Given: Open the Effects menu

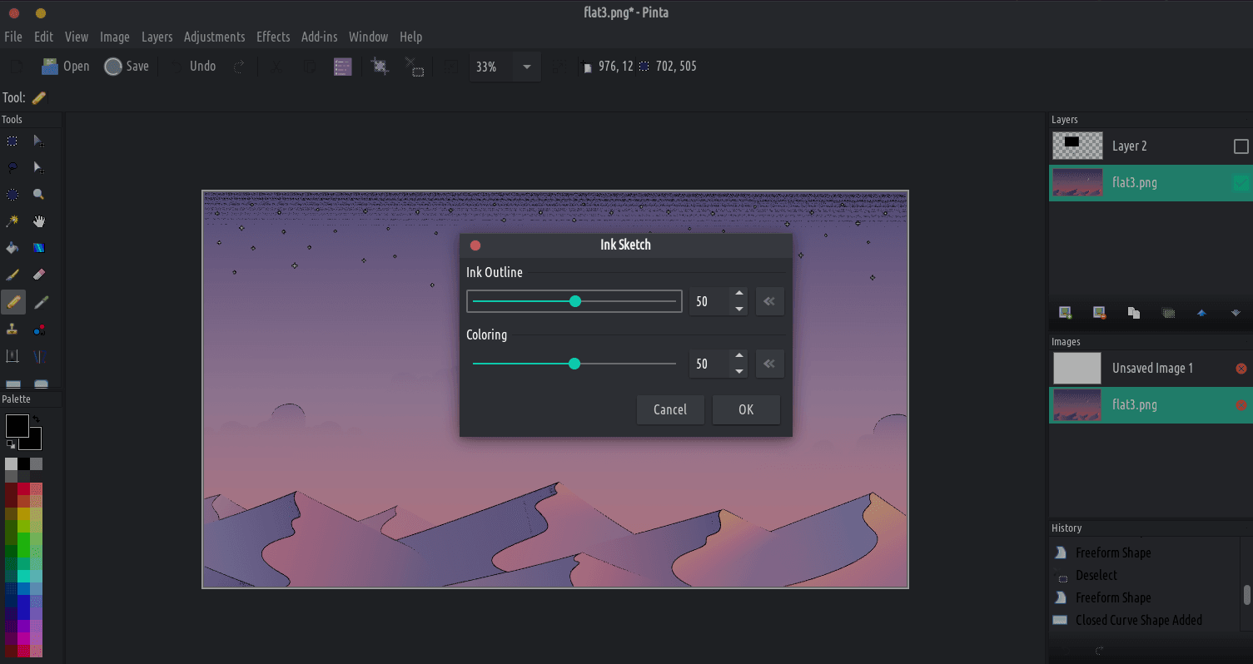Looking at the screenshot, I should [273, 37].
